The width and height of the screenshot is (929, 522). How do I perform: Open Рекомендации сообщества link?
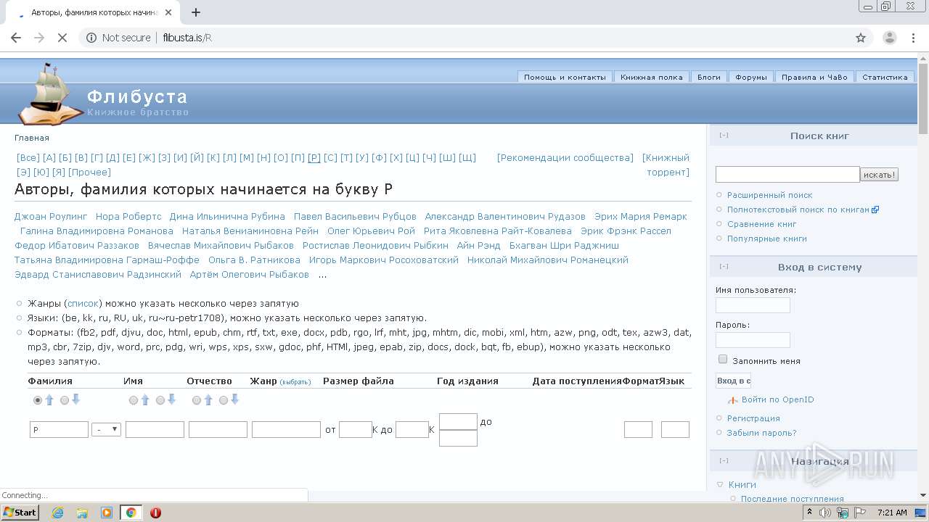565,157
